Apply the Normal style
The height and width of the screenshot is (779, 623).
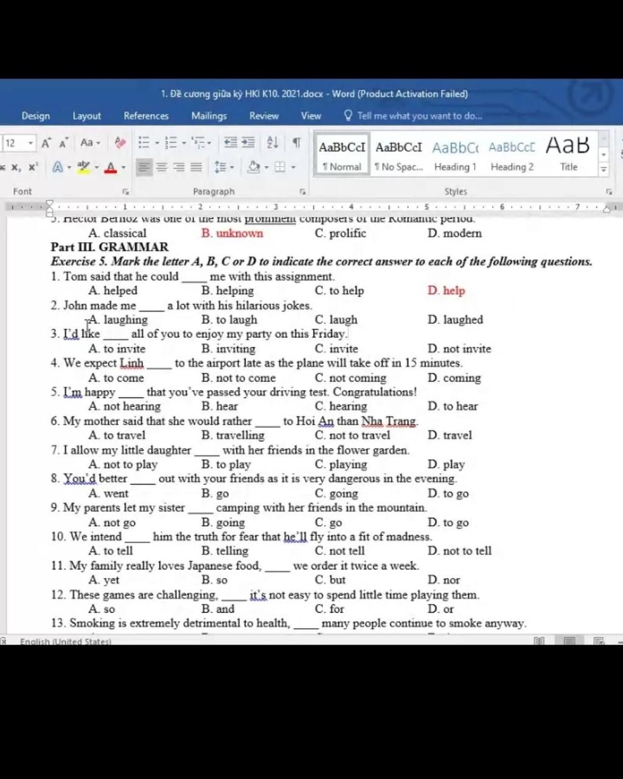342,155
